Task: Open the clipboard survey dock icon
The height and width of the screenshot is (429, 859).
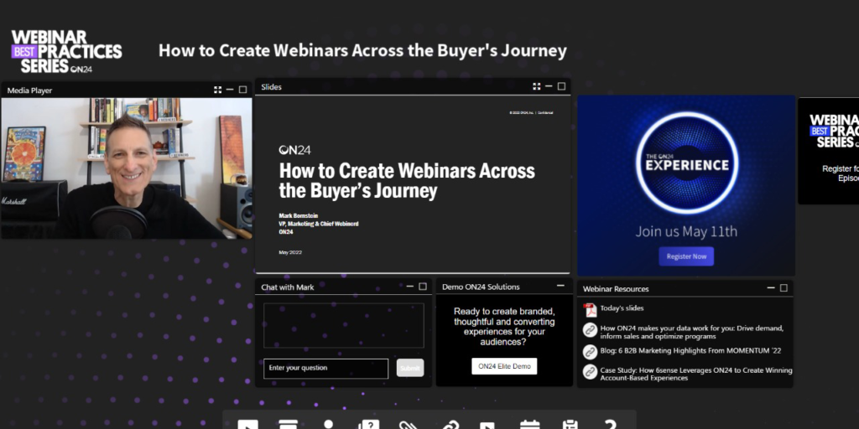Action: [x=570, y=424]
